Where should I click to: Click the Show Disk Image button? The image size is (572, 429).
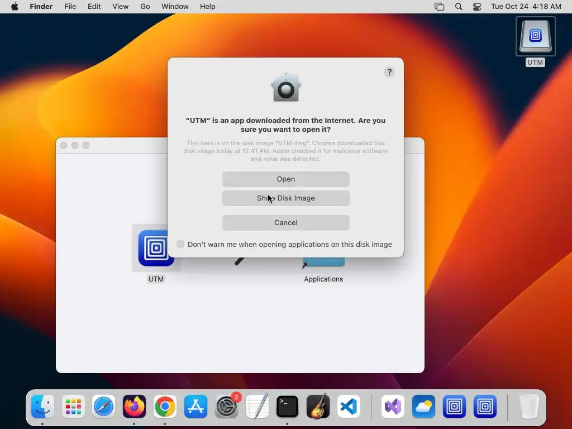tap(285, 198)
